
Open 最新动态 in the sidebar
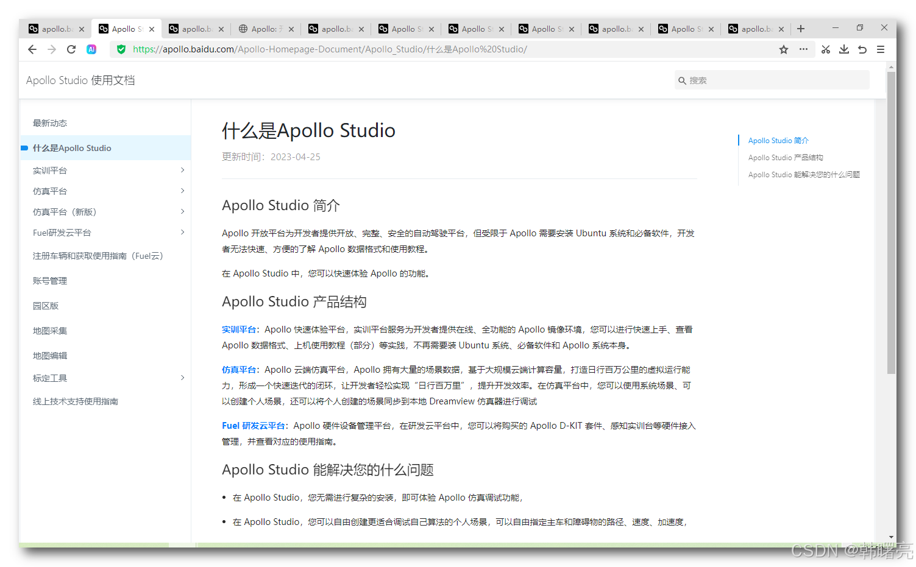coord(50,123)
